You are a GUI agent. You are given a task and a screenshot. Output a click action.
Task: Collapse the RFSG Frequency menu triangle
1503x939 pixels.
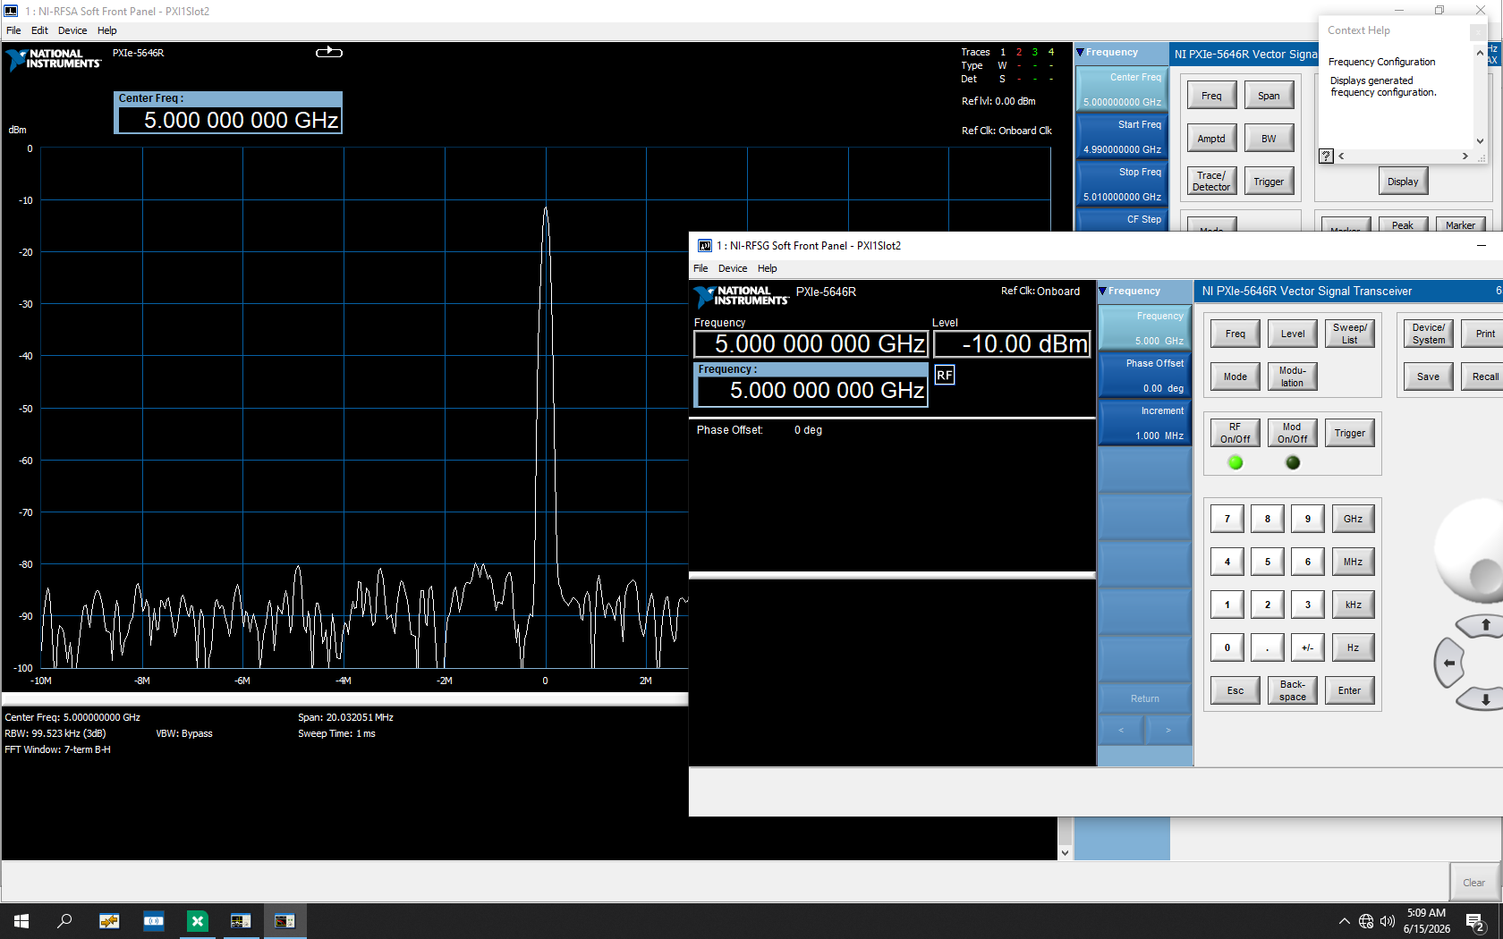tap(1103, 292)
